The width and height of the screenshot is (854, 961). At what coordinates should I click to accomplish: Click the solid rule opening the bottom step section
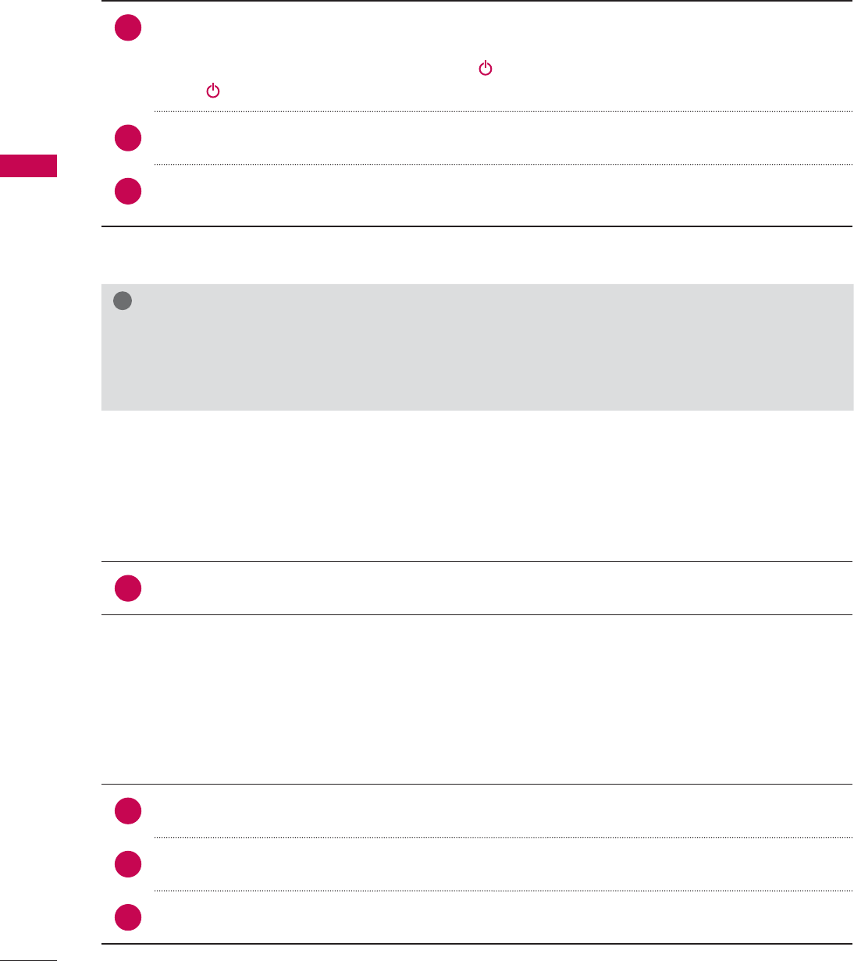point(477,785)
